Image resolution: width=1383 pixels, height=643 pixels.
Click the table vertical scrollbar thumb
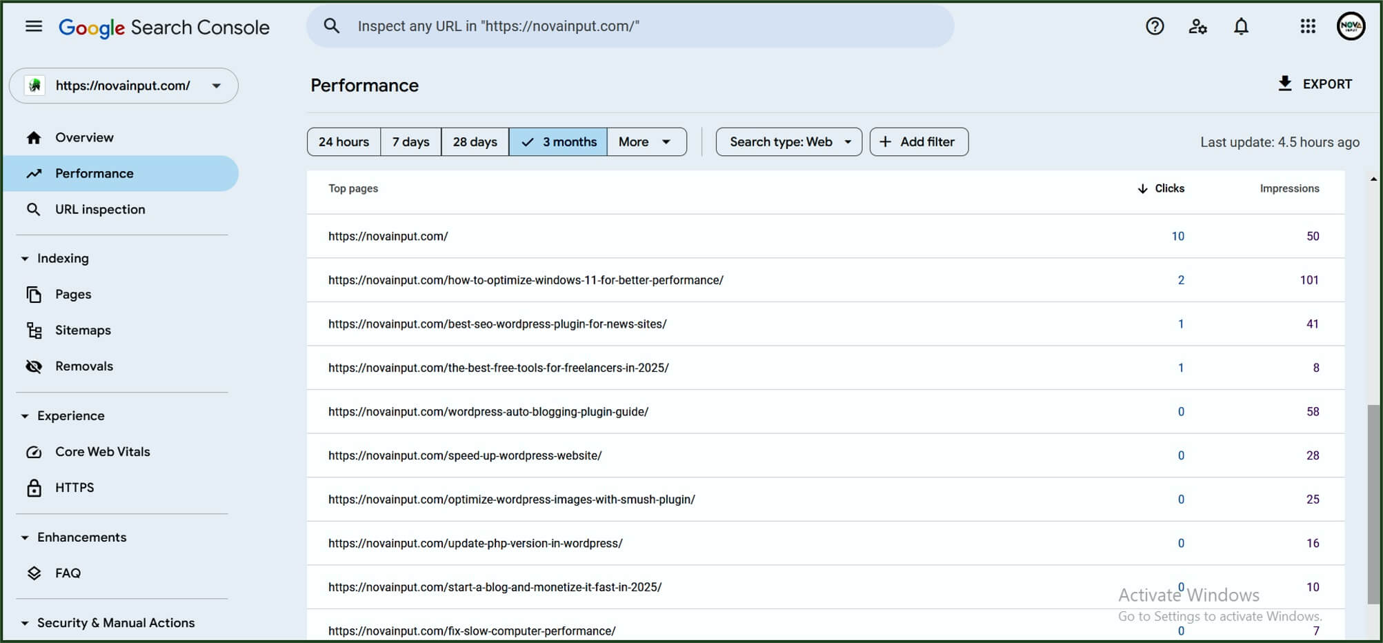coord(1373,504)
